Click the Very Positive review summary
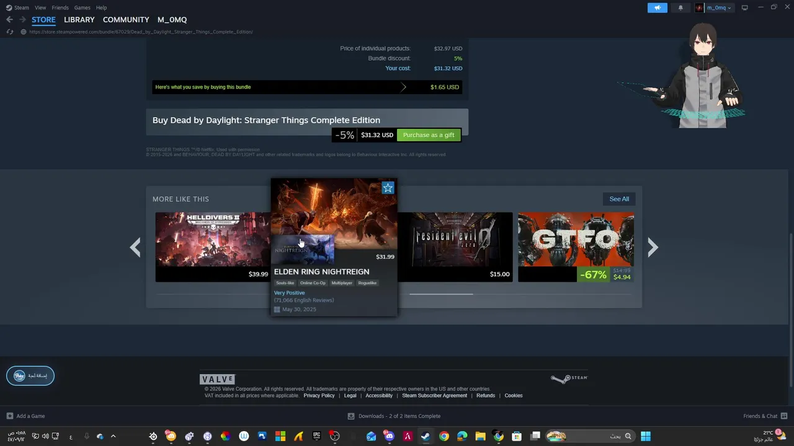This screenshot has width=794, height=446. 289,293
